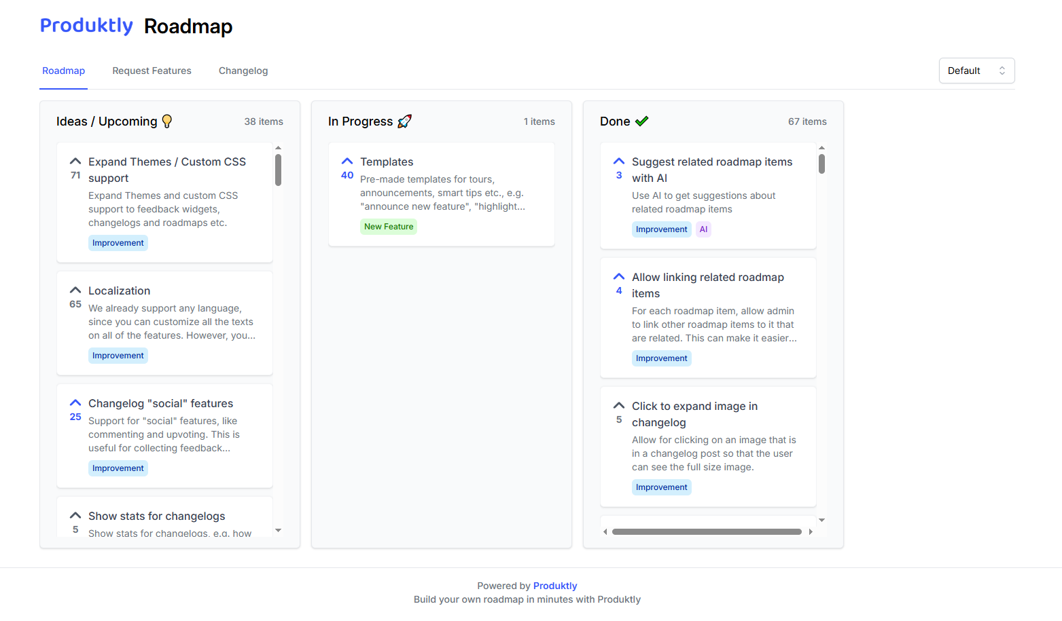Upvote the Show stats for changelogs item
The width and height of the screenshot is (1062, 621).
75,516
